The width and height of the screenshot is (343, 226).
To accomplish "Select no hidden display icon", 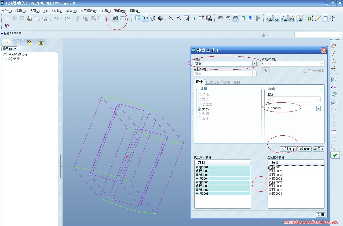I will (235, 18).
